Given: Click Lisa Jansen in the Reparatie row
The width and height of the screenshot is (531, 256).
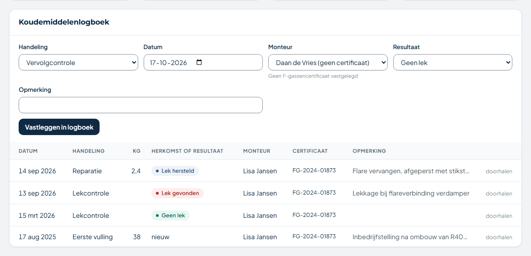Looking at the screenshot, I should (260, 171).
